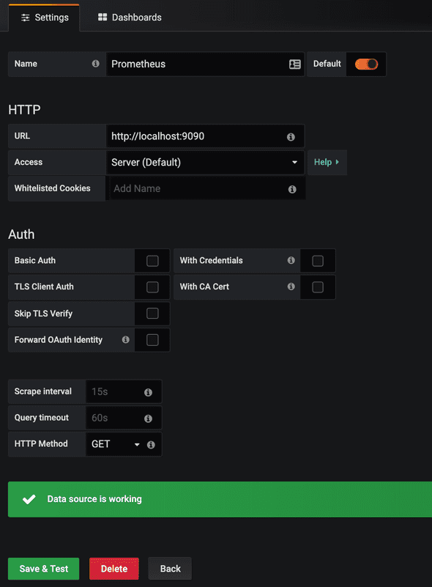Click the info icon next to Whitelisted Cookies
The width and height of the screenshot is (432, 587).
click(x=291, y=188)
